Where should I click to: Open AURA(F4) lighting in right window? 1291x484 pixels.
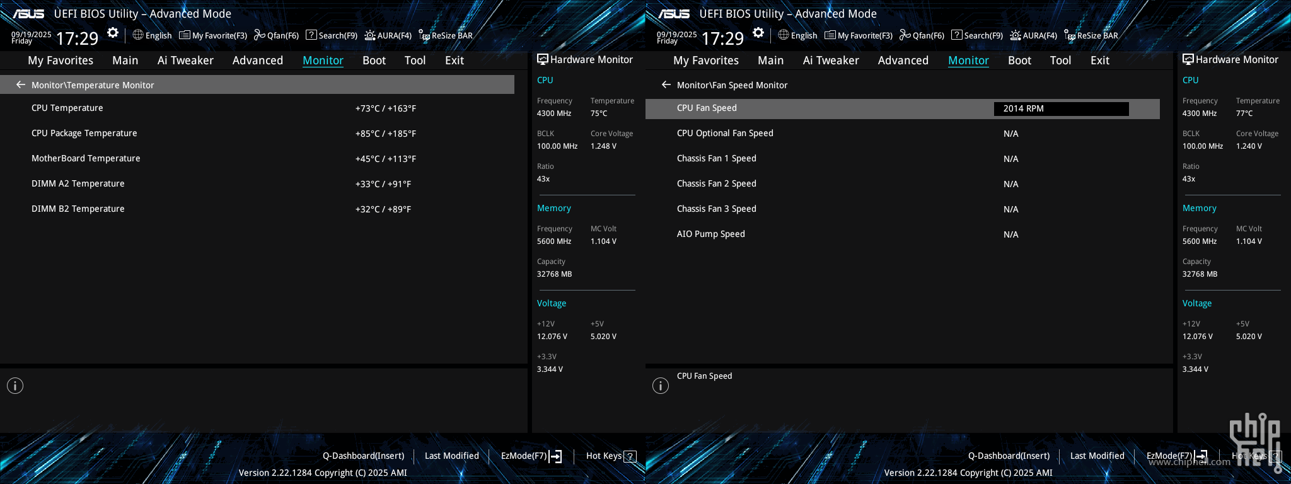coord(1034,35)
